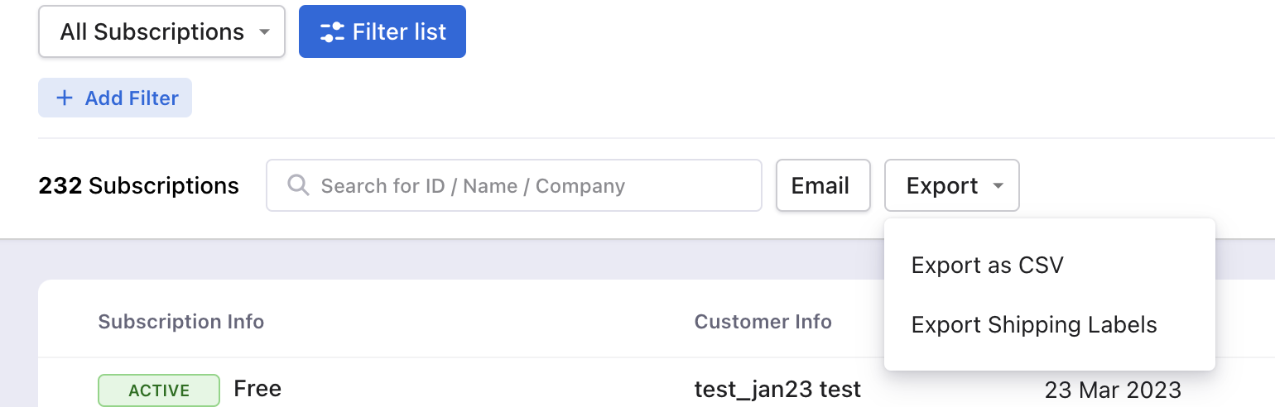The height and width of the screenshot is (407, 1275).
Task: Select Export as CSV option
Action: tap(987, 265)
